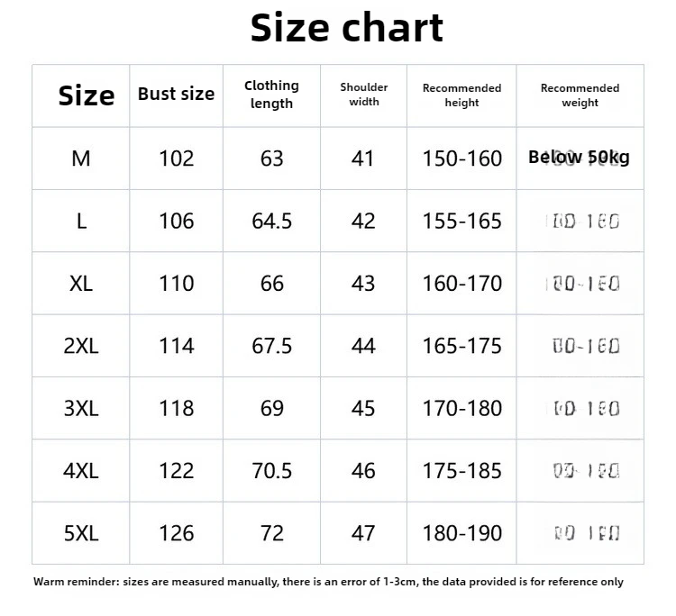The height and width of the screenshot is (616, 676).
Task: Click the 5XL size row label
Action: coord(81,533)
